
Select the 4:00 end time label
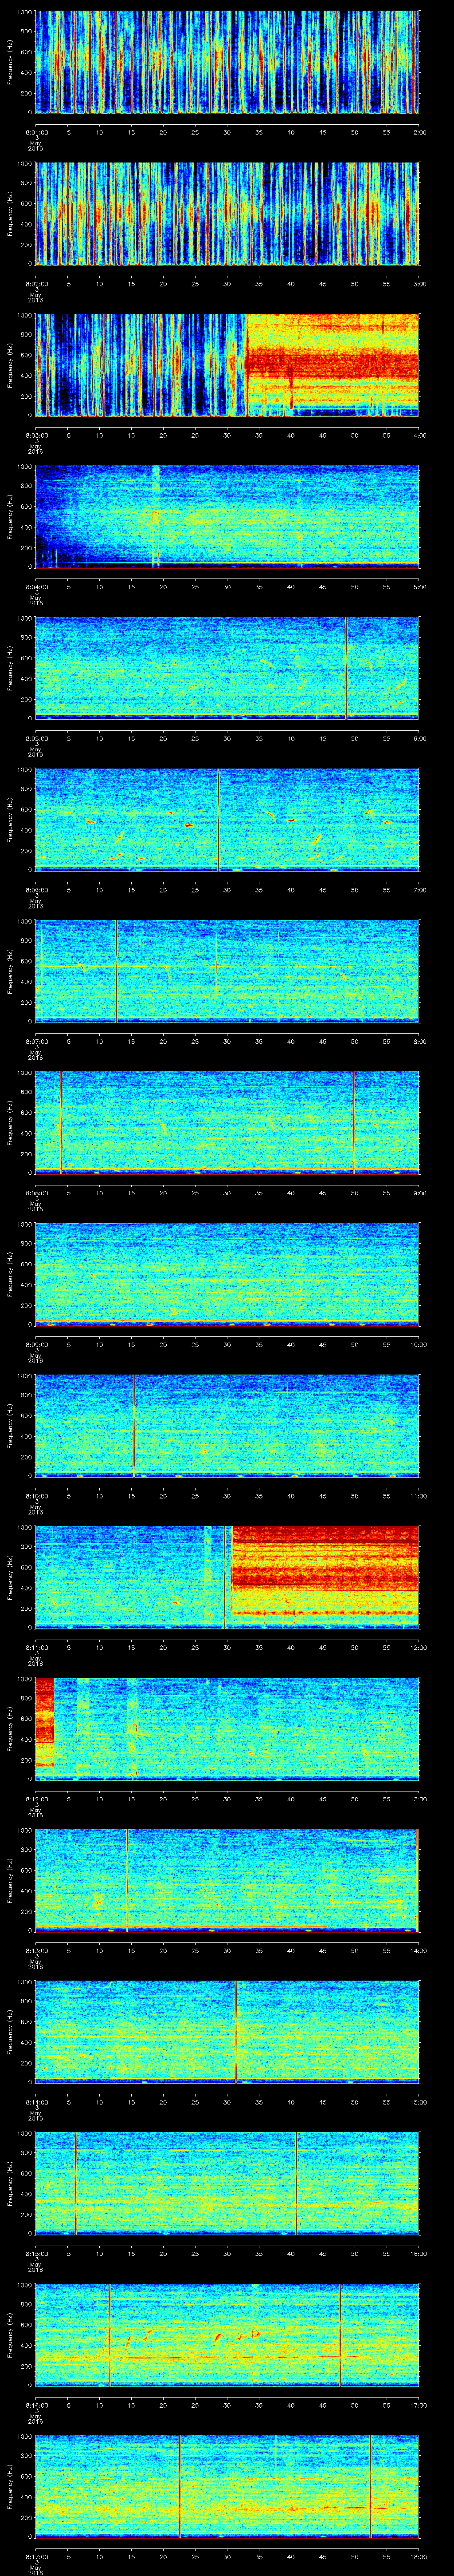tap(419, 435)
